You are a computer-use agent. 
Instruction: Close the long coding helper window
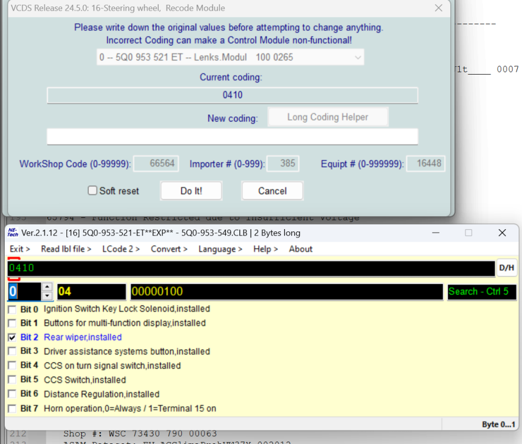(x=502, y=233)
